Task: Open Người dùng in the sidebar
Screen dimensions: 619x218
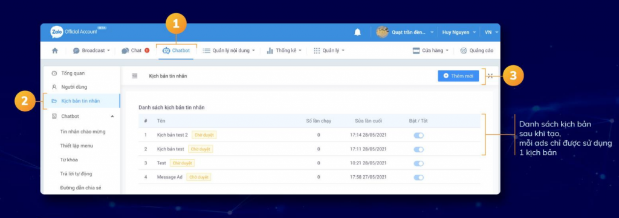Action: click(x=74, y=87)
